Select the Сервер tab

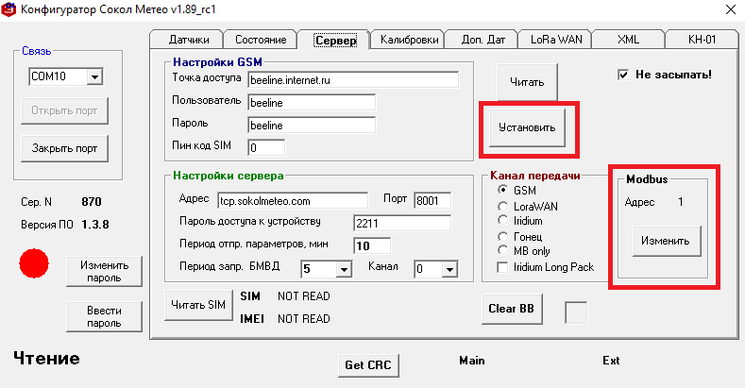[x=335, y=41]
